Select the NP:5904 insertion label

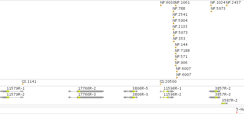click(x=180, y=21)
